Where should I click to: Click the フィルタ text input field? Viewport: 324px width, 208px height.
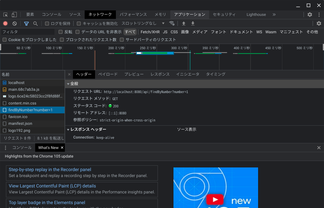(27, 32)
